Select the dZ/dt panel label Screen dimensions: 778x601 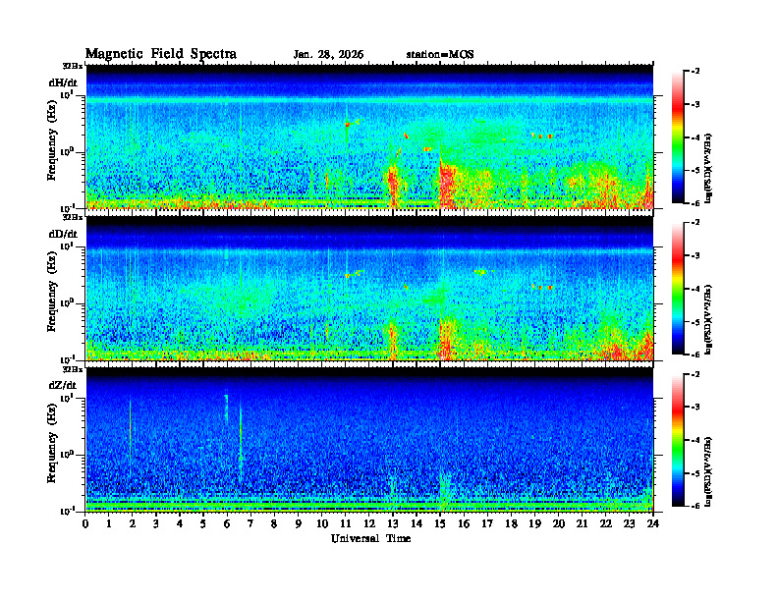tap(63, 385)
